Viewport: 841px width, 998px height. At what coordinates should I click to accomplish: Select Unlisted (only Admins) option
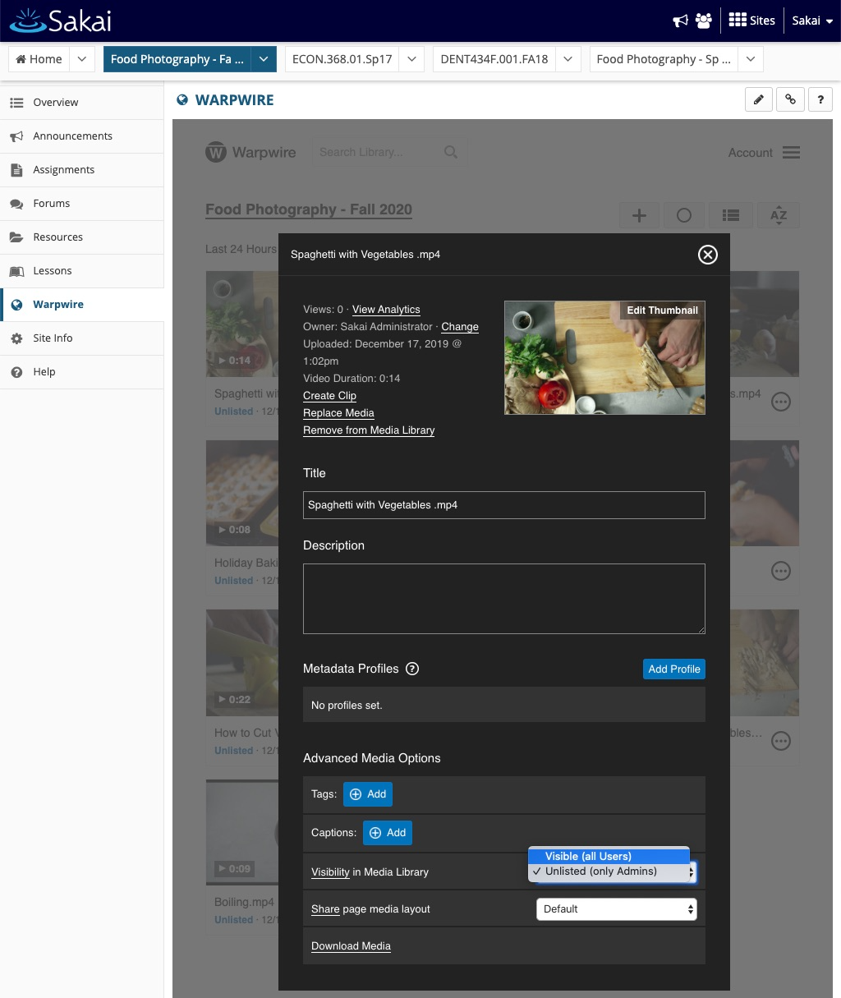click(609, 872)
